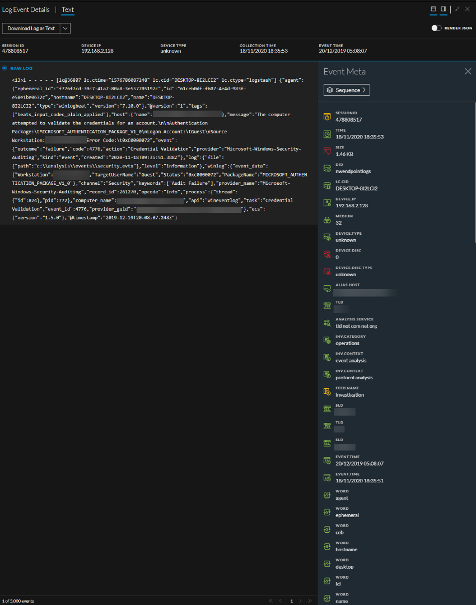The image size is (476, 605).
Task: Toggle the Render JSON switch
Action: (436, 28)
